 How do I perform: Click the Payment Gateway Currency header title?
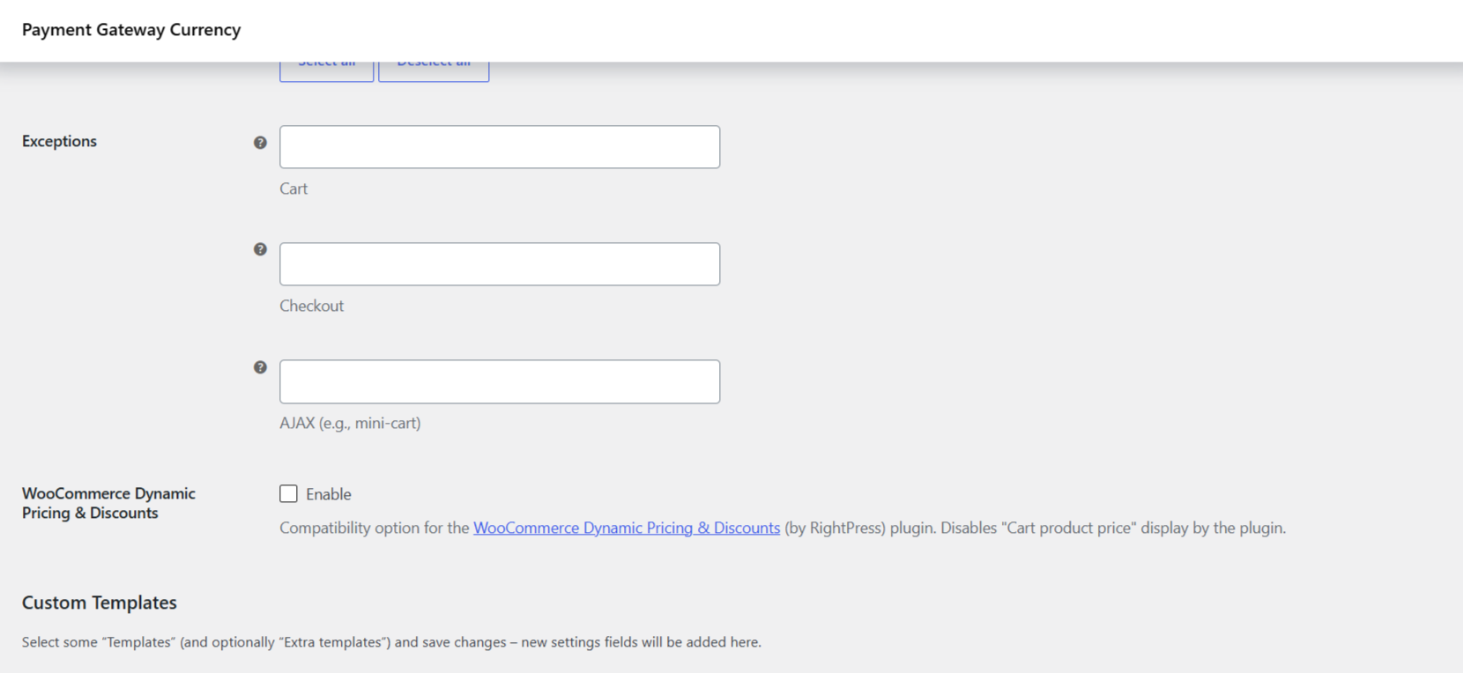[x=131, y=30]
